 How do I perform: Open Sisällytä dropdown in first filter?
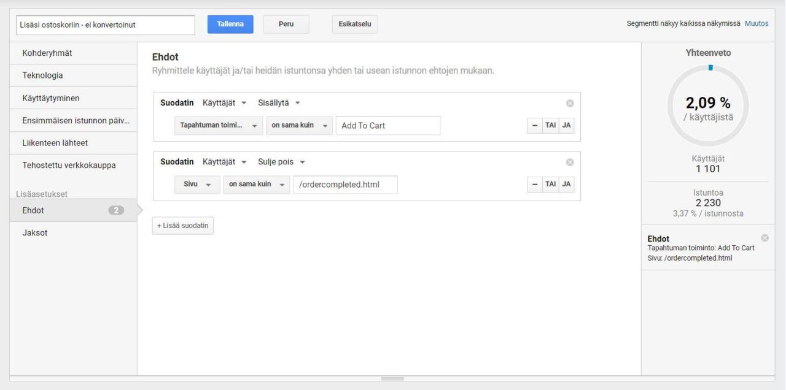coord(279,103)
